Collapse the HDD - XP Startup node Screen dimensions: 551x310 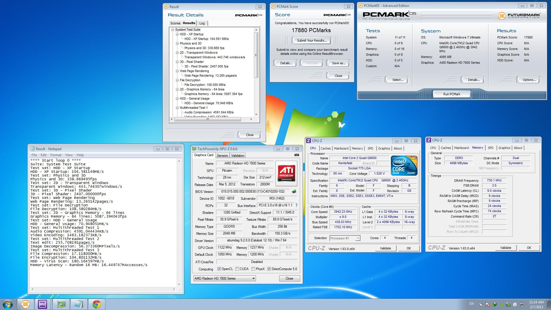pos(177,34)
